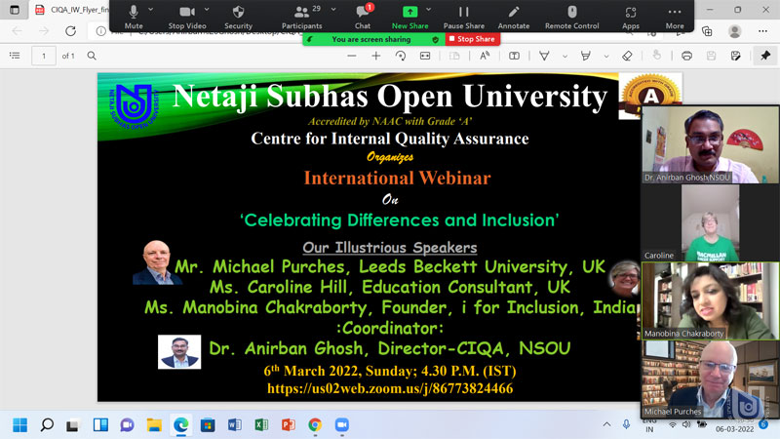Click the red Stop Share button
780x439 pixels.
(x=472, y=39)
